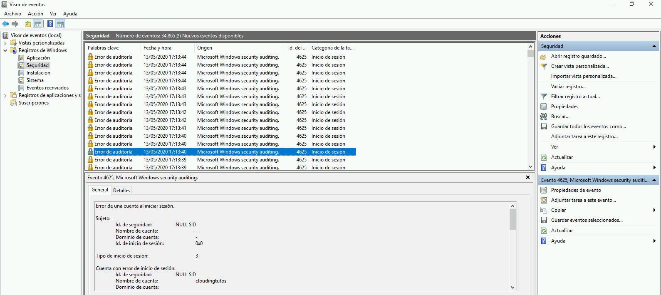The image size is (661, 295).
Task: Click the binoculars icon next to Buscar
Action: pos(544,117)
